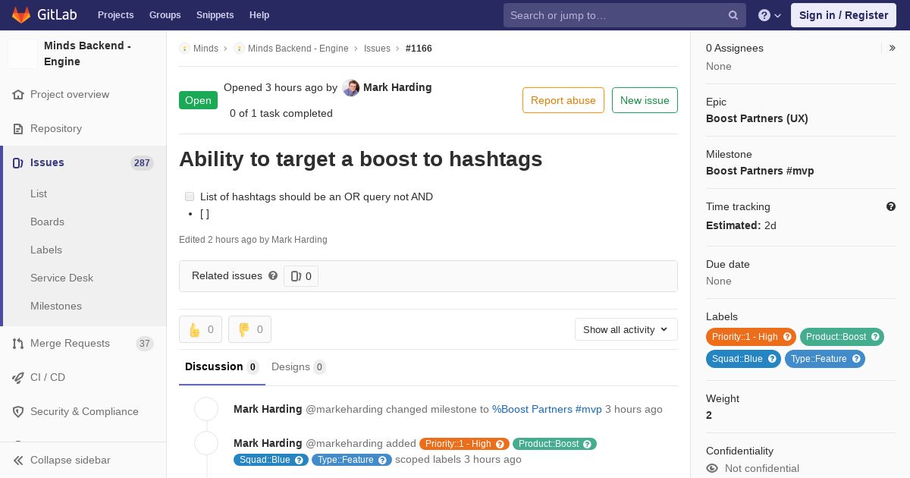
Task: Open the Groups menu in navbar
Action: 165,15
